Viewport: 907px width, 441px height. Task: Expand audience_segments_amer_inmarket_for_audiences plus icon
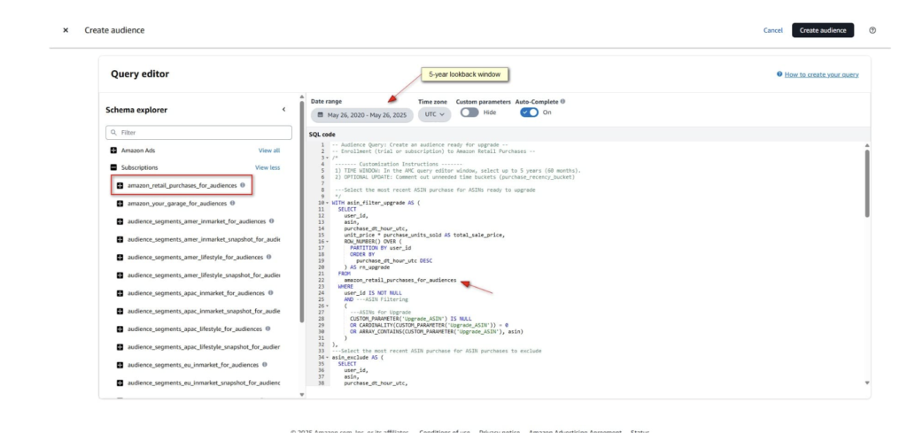coord(120,221)
